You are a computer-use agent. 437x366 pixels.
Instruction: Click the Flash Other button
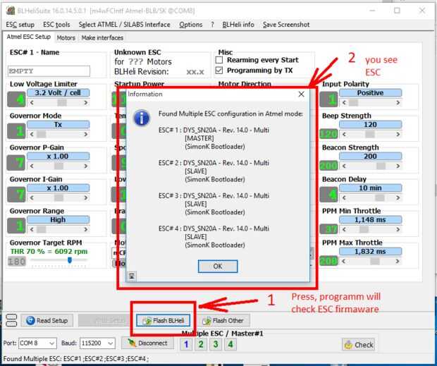[x=223, y=321]
